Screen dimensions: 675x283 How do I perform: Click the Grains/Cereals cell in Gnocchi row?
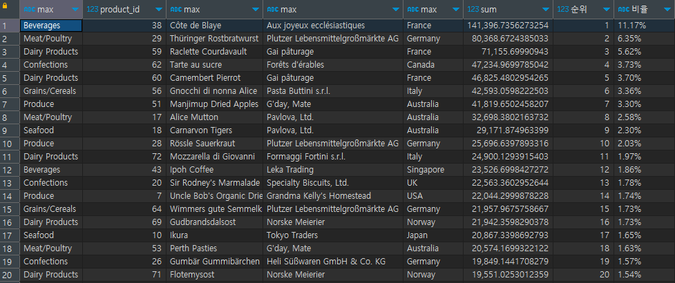click(51, 91)
